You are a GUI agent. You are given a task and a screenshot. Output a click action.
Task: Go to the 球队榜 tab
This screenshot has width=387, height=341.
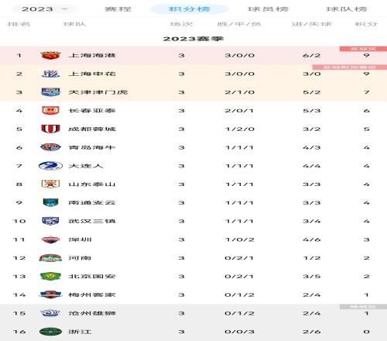click(x=347, y=9)
